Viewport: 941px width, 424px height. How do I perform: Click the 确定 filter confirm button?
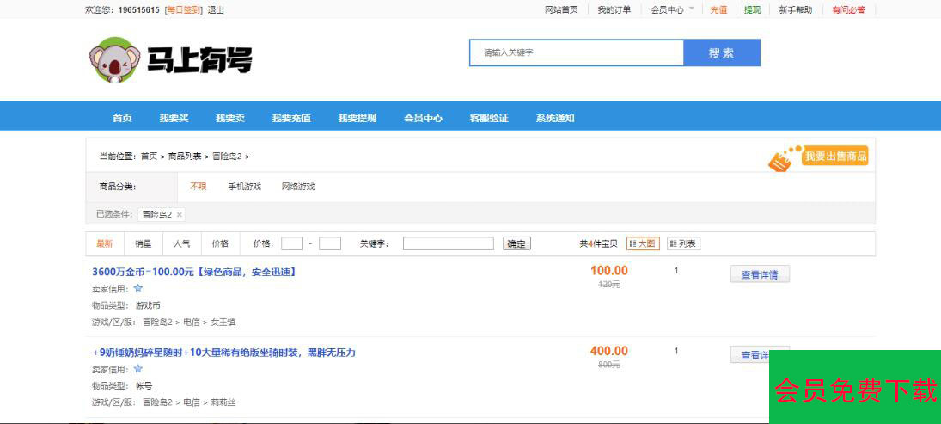pos(516,243)
